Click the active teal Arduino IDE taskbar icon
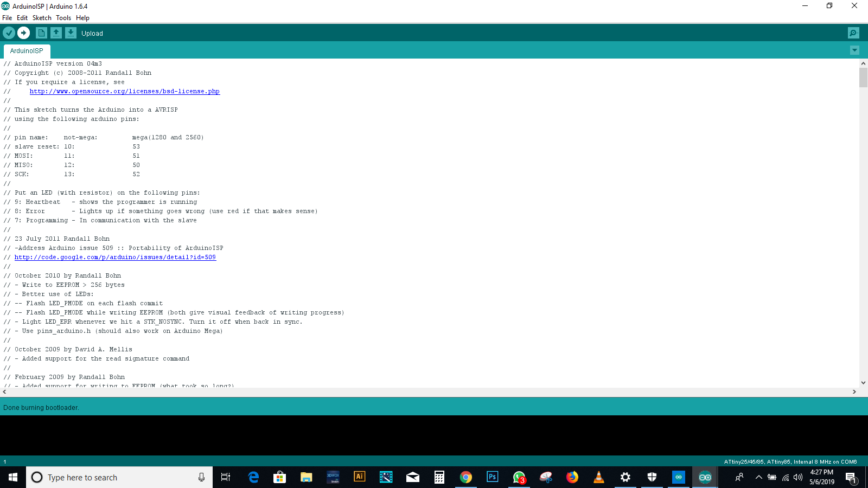The height and width of the screenshot is (488, 868). pos(705,477)
